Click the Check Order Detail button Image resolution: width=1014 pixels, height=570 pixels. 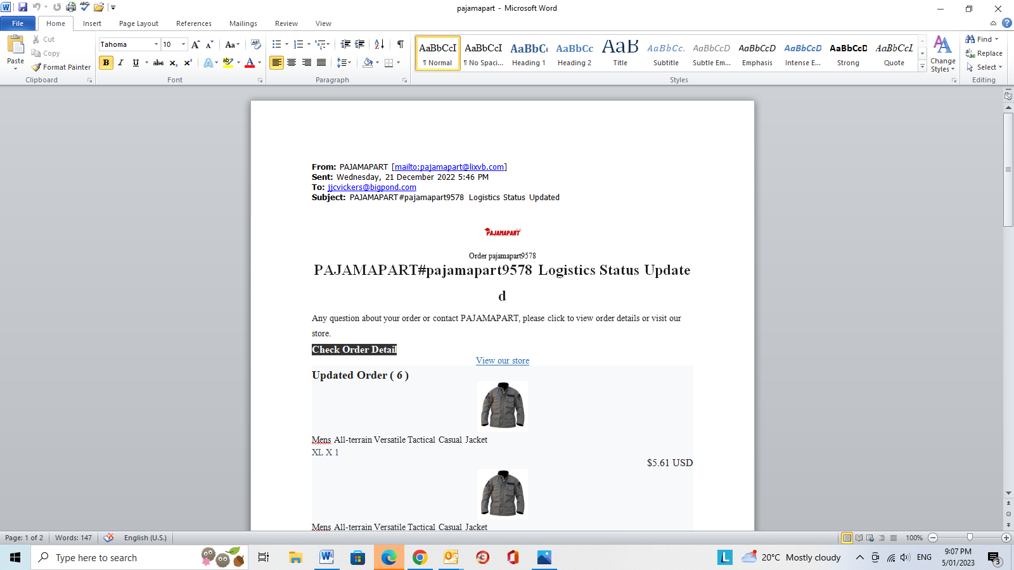tap(354, 350)
